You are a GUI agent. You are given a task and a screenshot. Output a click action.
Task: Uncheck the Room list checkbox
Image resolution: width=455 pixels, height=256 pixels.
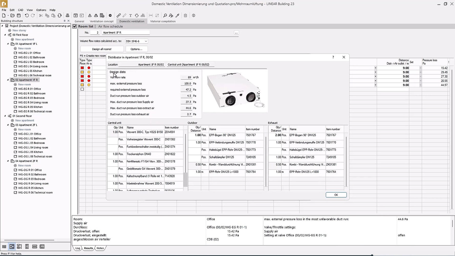75,26
